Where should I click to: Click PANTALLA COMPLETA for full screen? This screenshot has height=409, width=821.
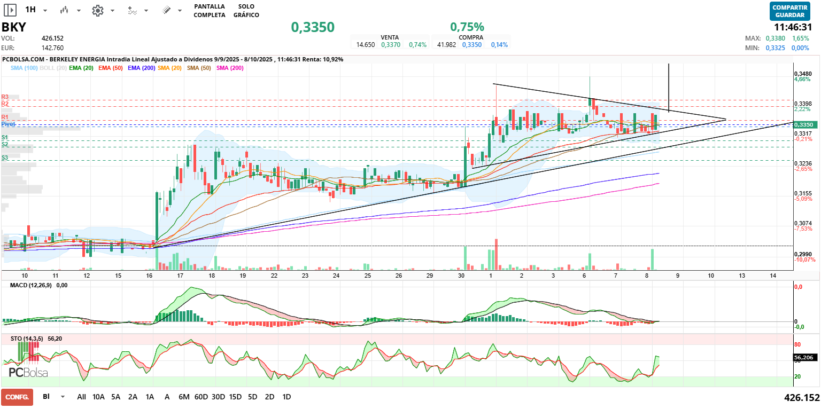point(209,11)
